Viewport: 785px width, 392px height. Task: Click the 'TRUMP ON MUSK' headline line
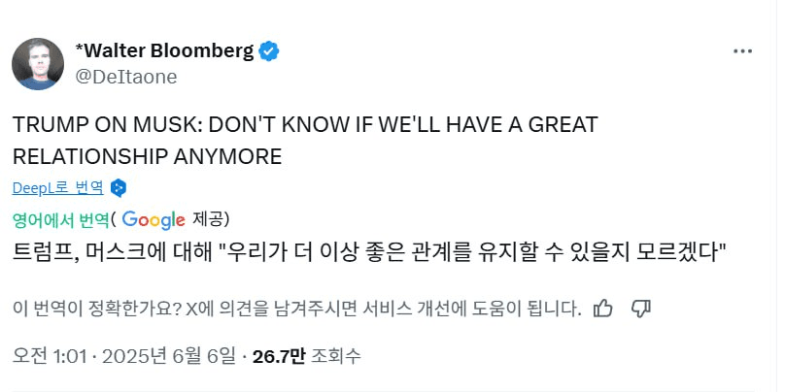click(305, 125)
